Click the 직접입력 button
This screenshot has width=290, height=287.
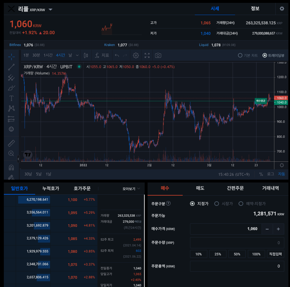(x=275, y=254)
